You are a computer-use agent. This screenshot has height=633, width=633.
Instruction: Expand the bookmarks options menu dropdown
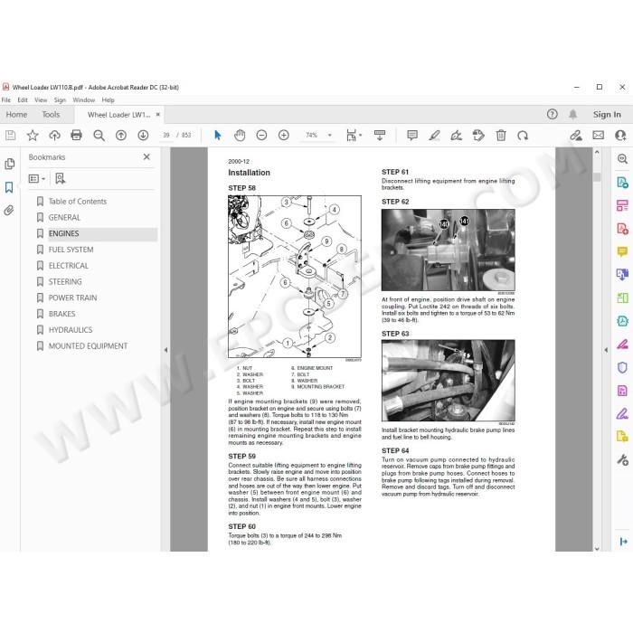coord(37,178)
